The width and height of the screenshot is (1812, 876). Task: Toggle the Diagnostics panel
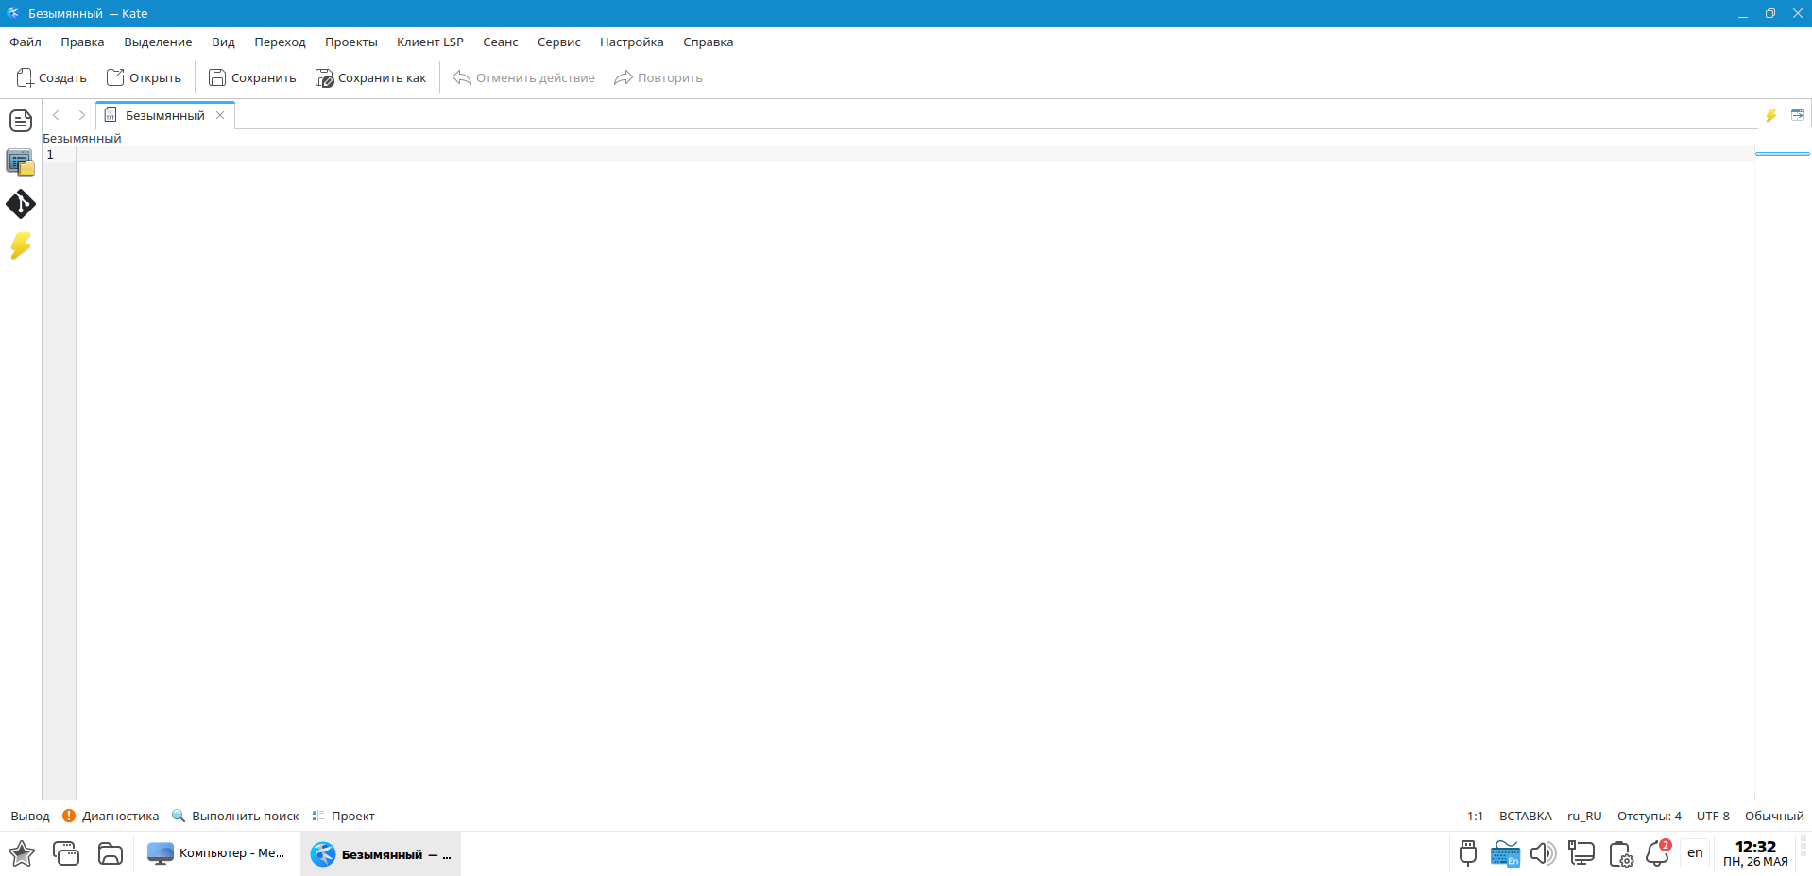click(x=111, y=817)
